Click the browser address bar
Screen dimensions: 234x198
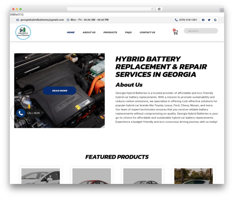click(x=111, y=9)
